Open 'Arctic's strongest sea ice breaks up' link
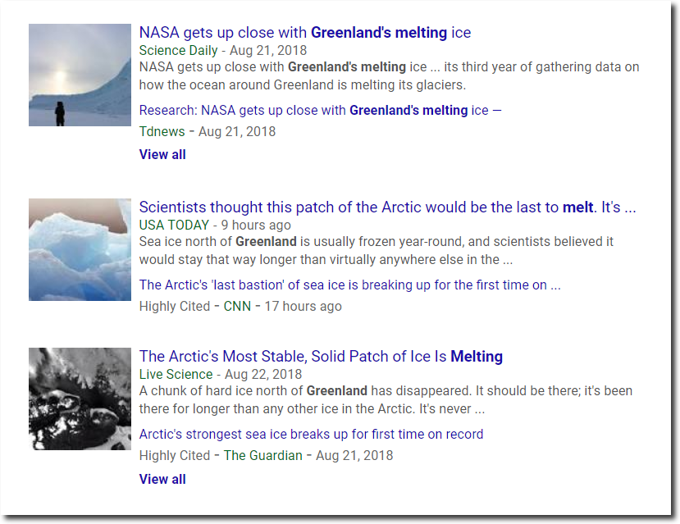Screen dimensions: 680x524 pyautogui.click(x=311, y=434)
